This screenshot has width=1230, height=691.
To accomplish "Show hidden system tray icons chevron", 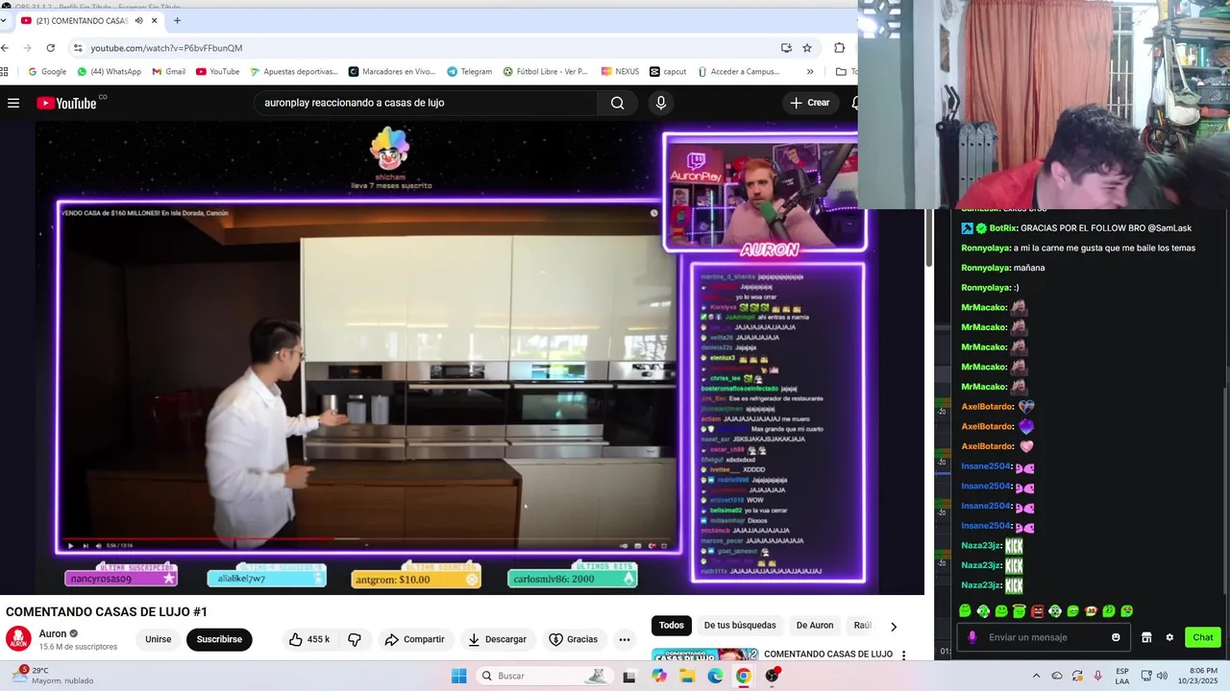I will click(1036, 676).
